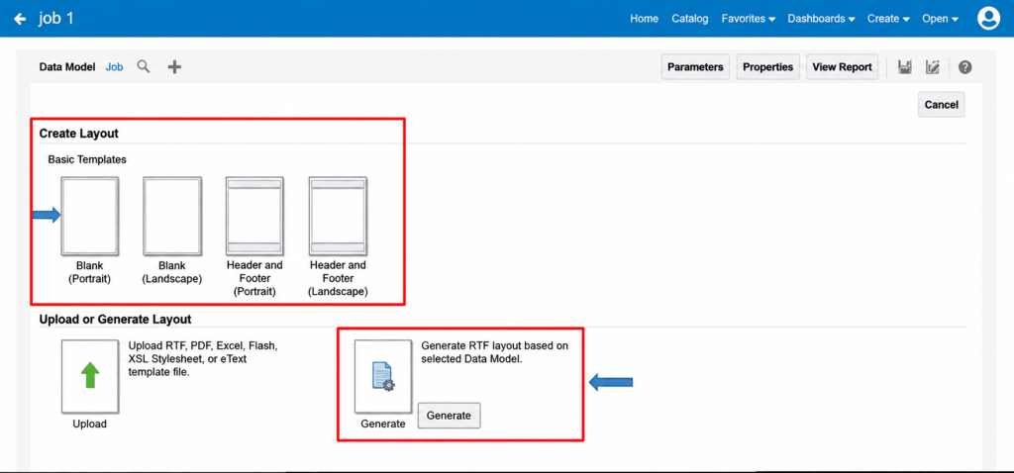Select the Blank (Portrait) template
The width and height of the screenshot is (1014, 473).
click(89, 217)
